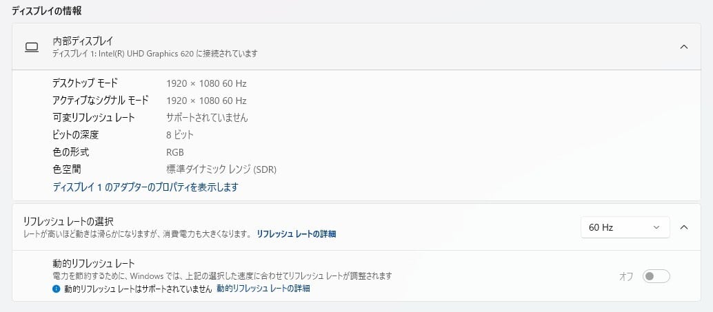Collapse the 内部ディスプレイ section chevron
Viewport: 713px width, 312px height.
tap(684, 47)
